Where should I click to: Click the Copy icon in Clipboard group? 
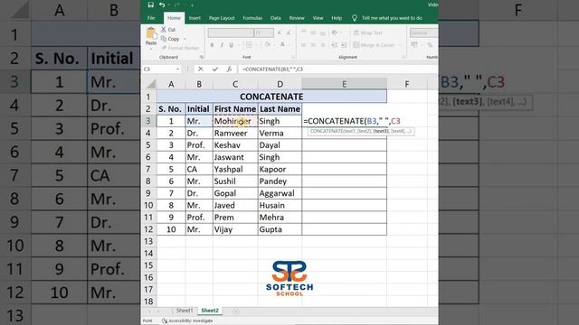click(x=164, y=39)
